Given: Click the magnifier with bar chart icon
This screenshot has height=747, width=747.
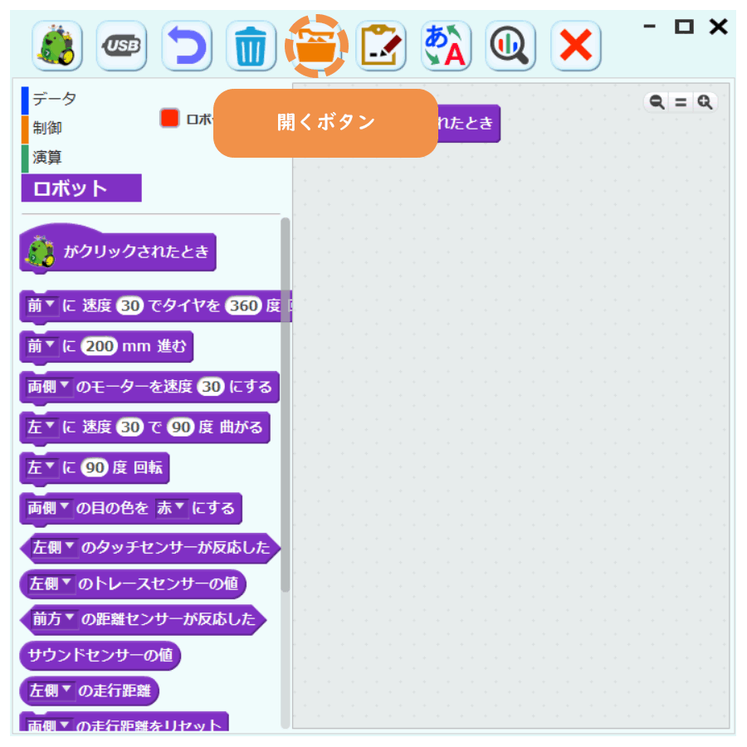Looking at the screenshot, I should pyautogui.click(x=510, y=46).
